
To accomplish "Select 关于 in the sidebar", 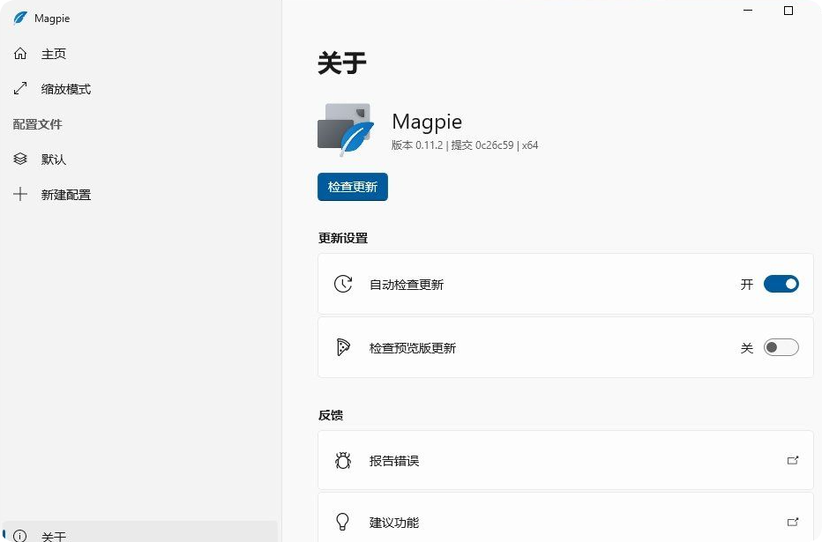I will click(x=139, y=532).
